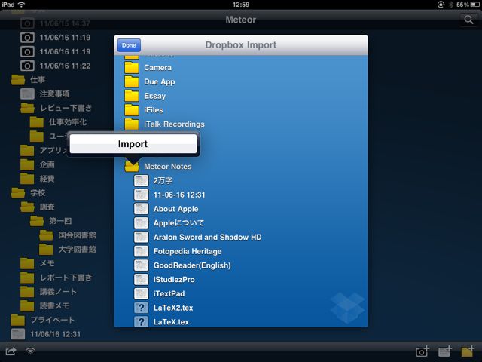The image size is (482, 362).
Task: Open the search magnifier icon
Action: pos(468,20)
